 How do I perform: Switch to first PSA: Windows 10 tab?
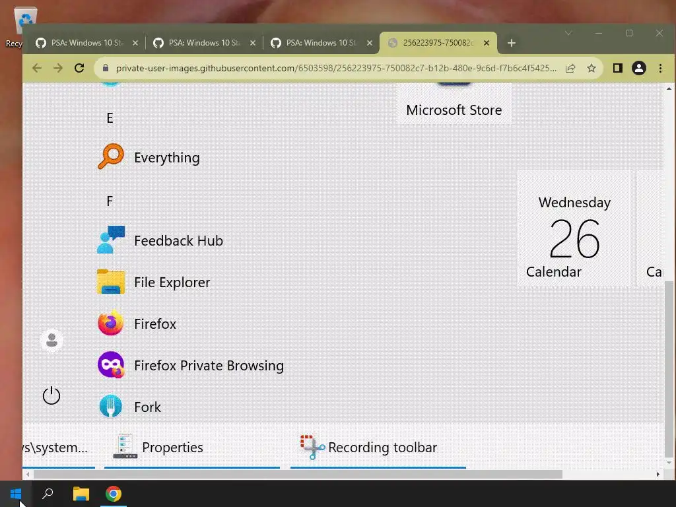coord(86,43)
